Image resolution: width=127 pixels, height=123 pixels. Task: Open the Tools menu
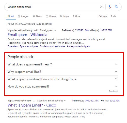click(x=113, y=16)
